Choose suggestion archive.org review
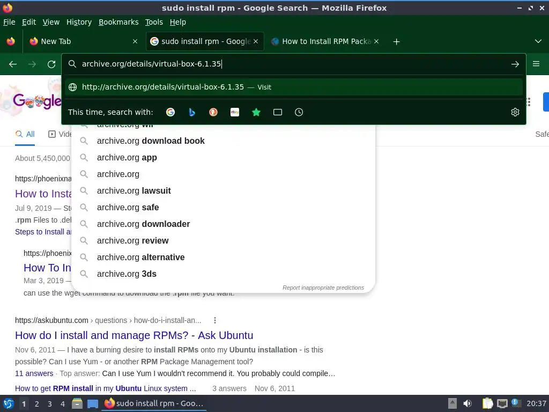The image size is (549, 412). (x=224, y=241)
